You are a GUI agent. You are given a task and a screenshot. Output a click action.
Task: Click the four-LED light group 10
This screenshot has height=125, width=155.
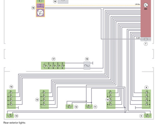[x=111, y=99]
